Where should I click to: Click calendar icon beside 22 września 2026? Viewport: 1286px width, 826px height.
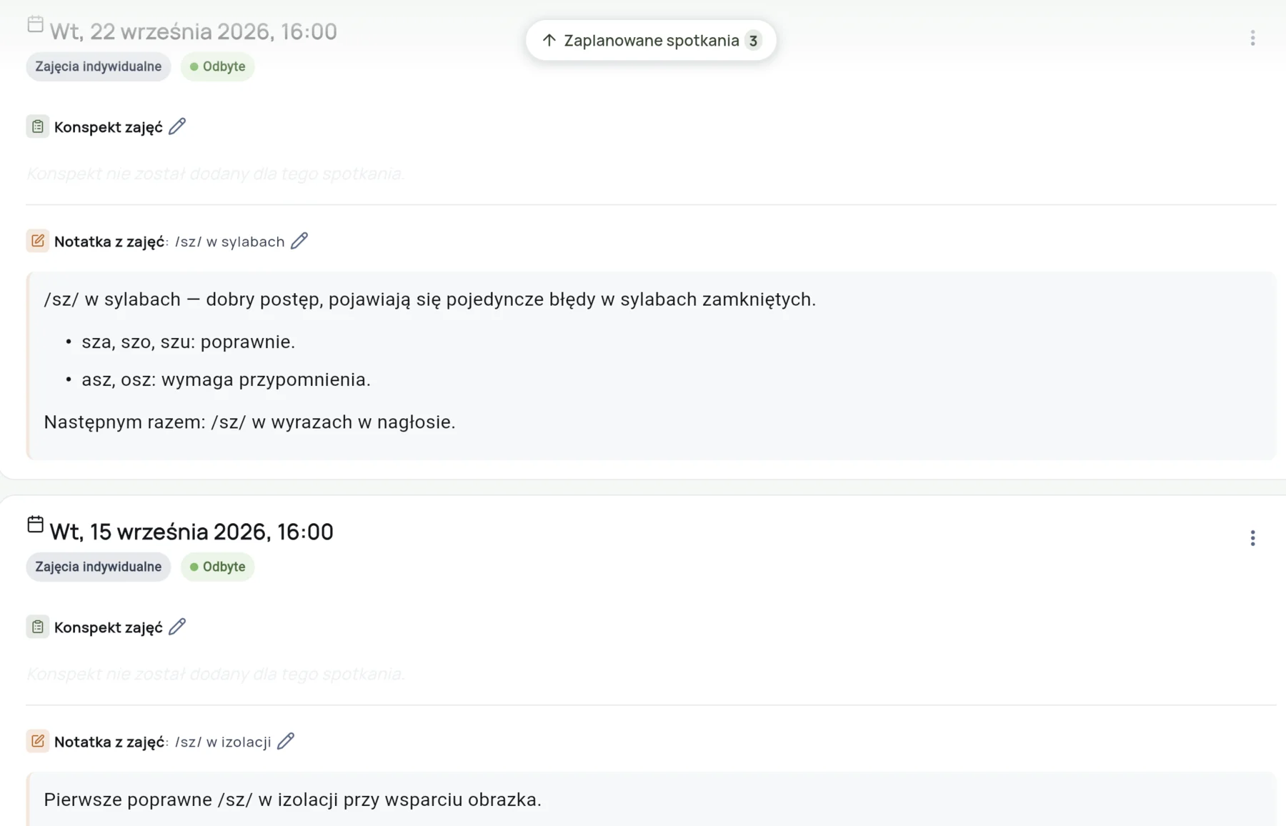coord(35,24)
